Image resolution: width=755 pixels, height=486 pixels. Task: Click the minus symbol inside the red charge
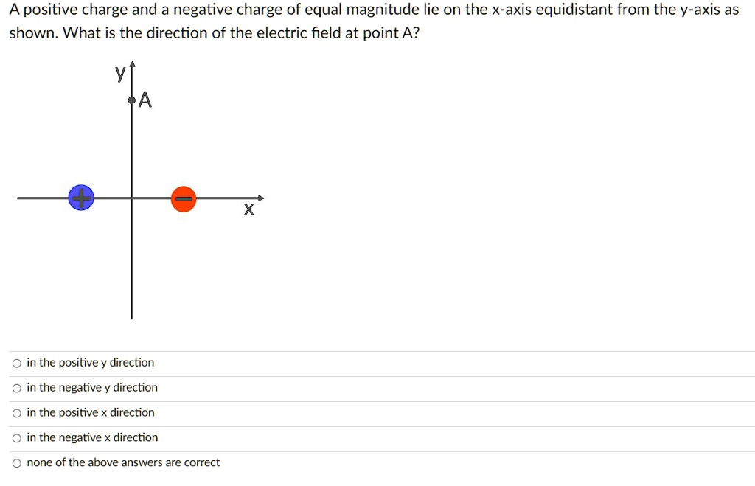[184, 197]
